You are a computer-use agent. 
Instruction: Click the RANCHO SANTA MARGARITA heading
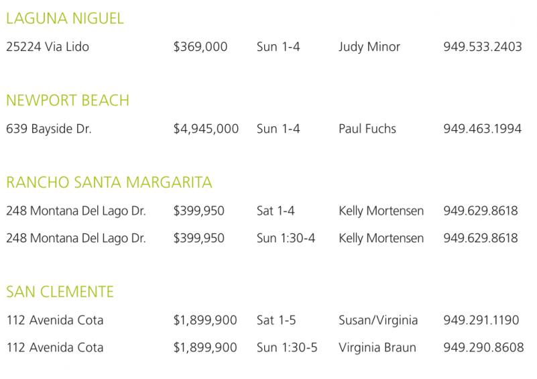[109, 182]
